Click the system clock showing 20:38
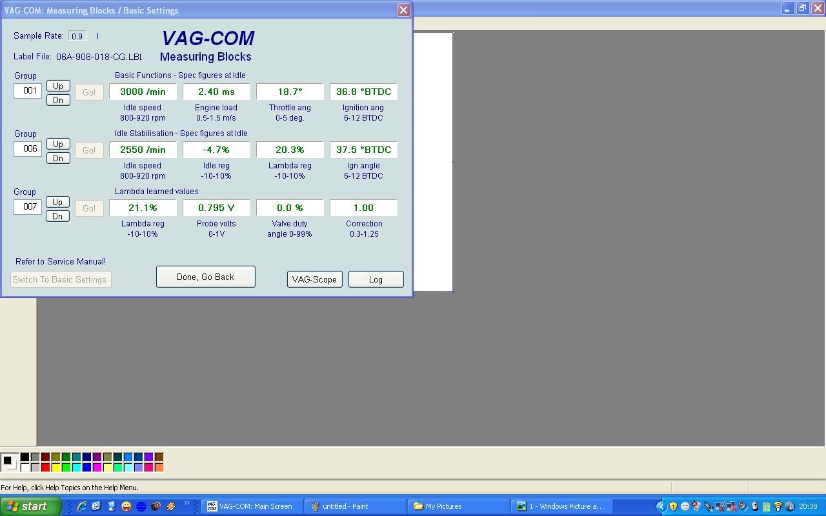Image resolution: width=826 pixels, height=516 pixels. pos(808,506)
